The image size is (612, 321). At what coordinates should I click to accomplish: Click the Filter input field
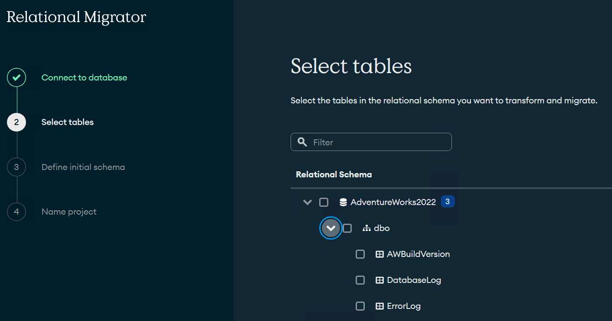pyautogui.click(x=377, y=142)
